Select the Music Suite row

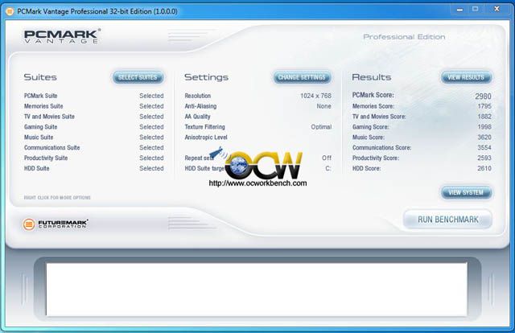pos(93,138)
